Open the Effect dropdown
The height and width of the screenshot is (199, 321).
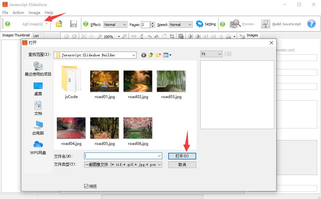(x=115, y=25)
